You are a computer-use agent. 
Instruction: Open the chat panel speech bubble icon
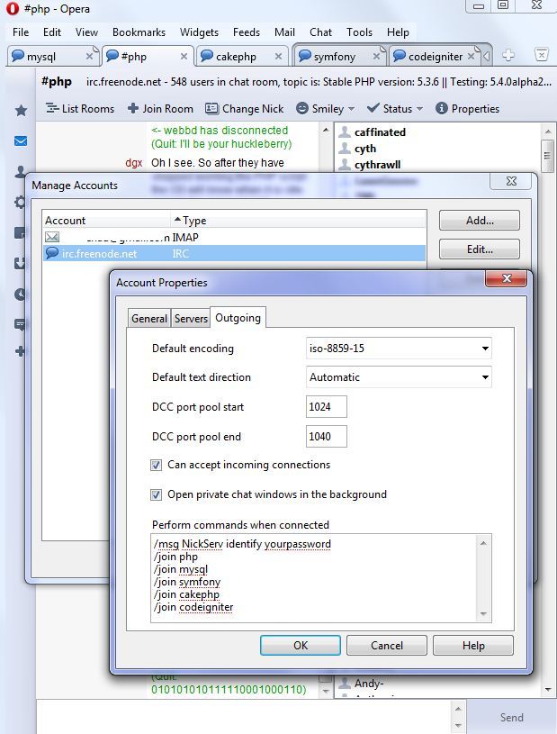[20, 324]
